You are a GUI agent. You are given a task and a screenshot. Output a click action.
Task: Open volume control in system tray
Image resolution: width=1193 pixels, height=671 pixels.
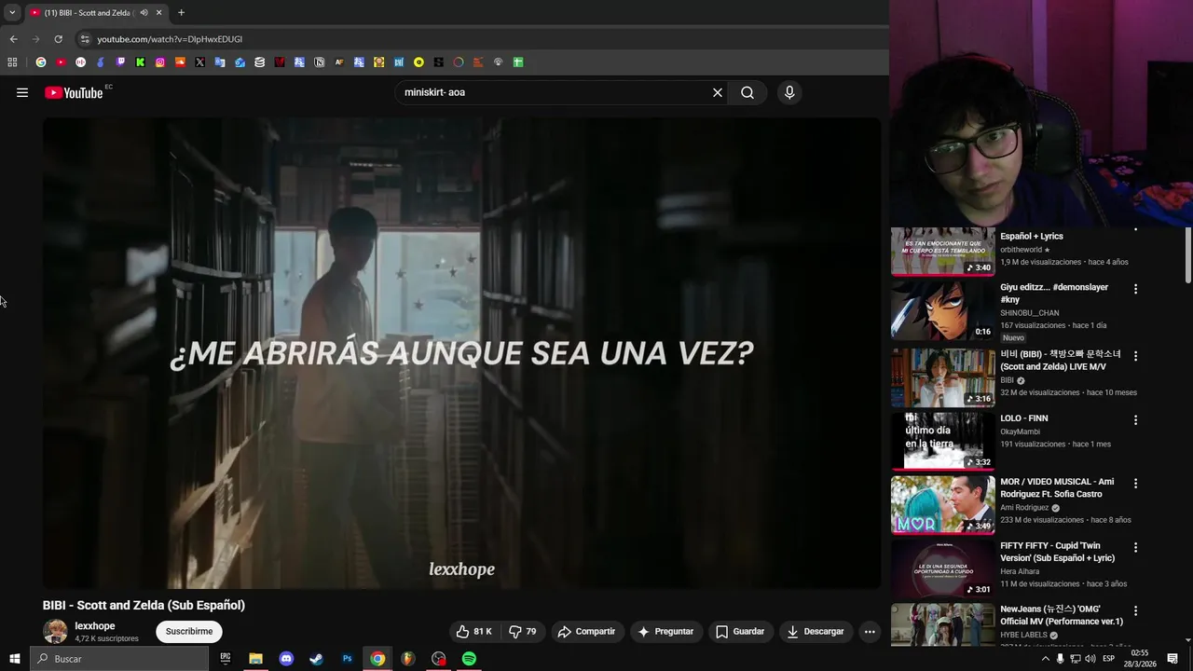pyautogui.click(x=1090, y=659)
